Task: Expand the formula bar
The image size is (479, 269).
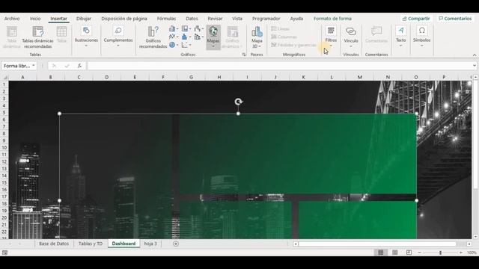Action: click(x=474, y=66)
